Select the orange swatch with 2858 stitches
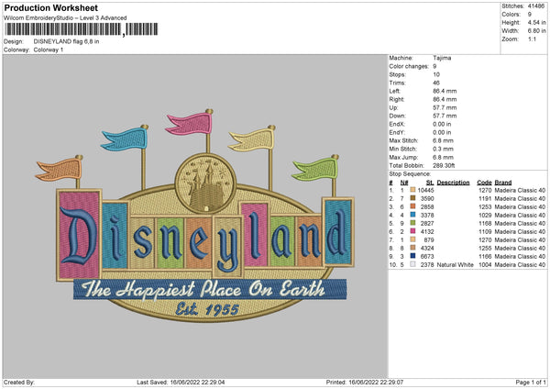The height and width of the screenshot is (389, 550). 412,206
